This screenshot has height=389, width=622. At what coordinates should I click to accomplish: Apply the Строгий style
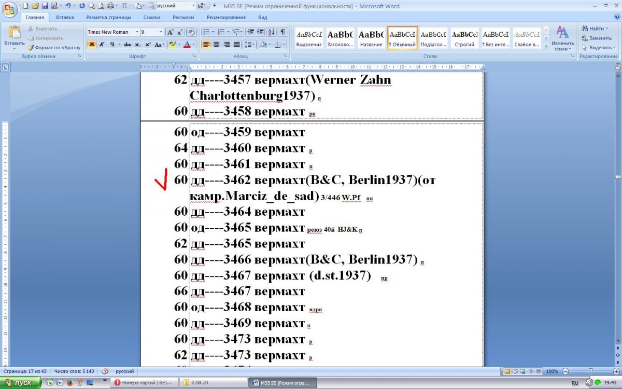(x=464, y=38)
